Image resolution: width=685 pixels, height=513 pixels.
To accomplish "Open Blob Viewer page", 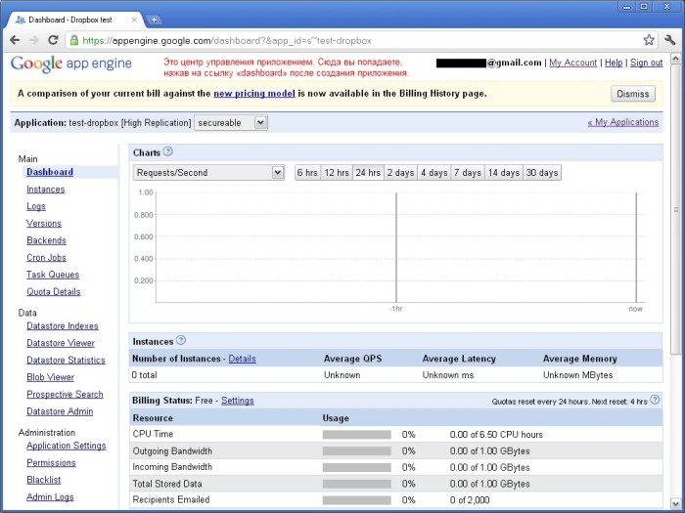I will coord(50,377).
